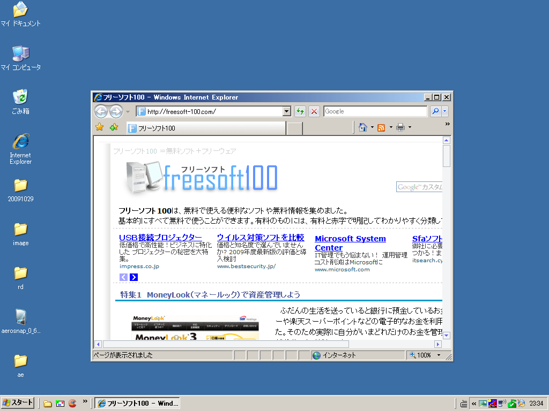
Task: Open the www.bestsecurity.jp link
Action: coord(246,267)
